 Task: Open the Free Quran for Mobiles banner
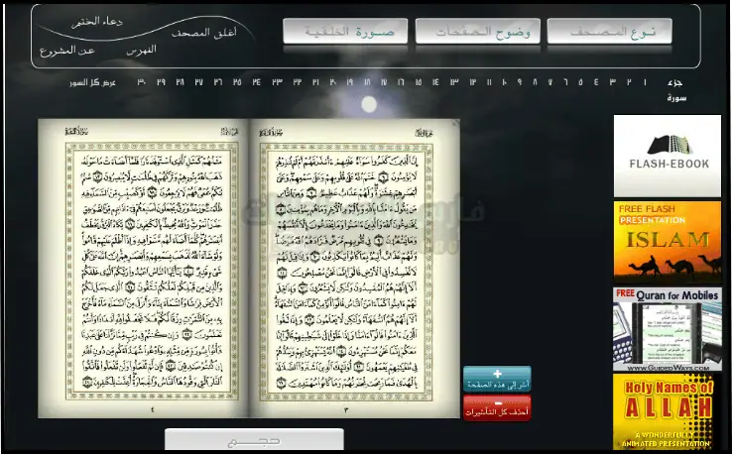pyautogui.click(x=667, y=329)
